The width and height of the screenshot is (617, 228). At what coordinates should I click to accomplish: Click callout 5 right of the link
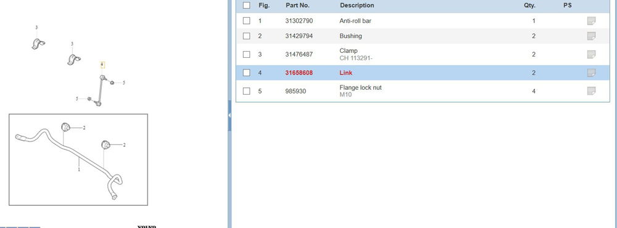click(124, 83)
